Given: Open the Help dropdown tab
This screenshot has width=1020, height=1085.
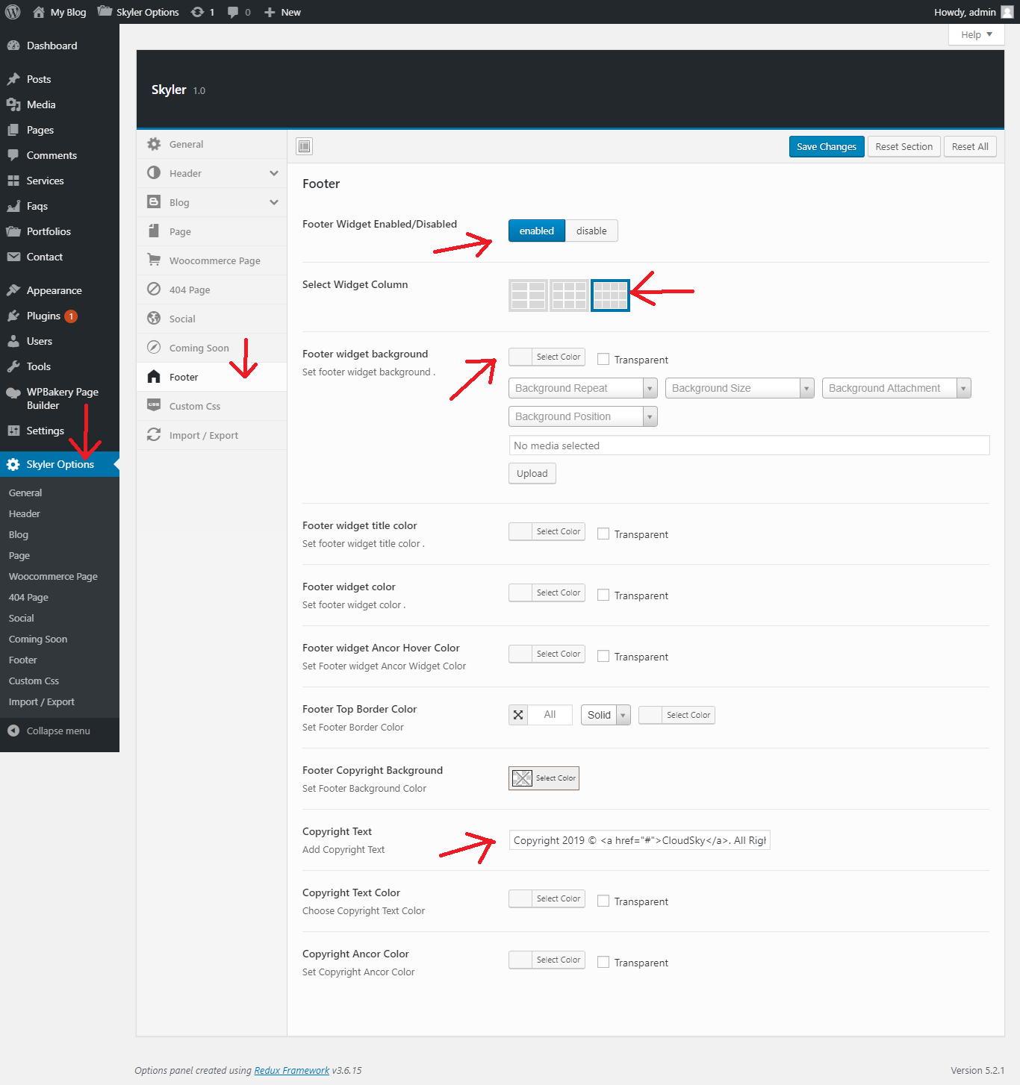Looking at the screenshot, I should click(x=977, y=34).
